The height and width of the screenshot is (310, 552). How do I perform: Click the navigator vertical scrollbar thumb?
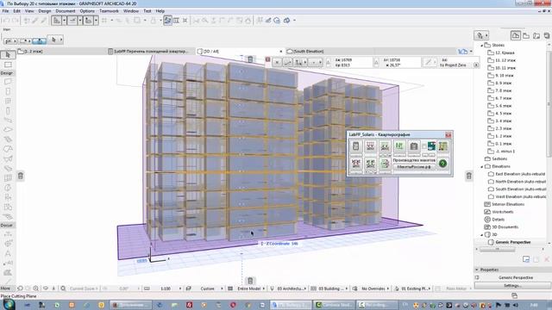pos(549,103)
